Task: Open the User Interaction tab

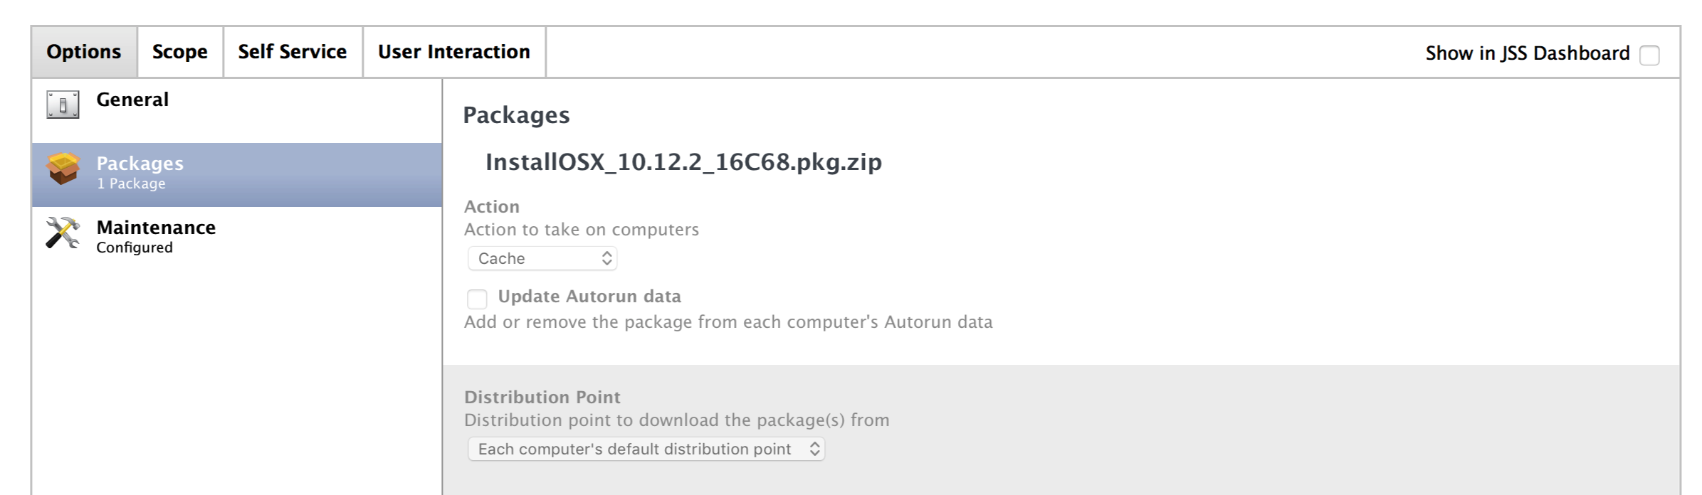Action: point(454,52)
